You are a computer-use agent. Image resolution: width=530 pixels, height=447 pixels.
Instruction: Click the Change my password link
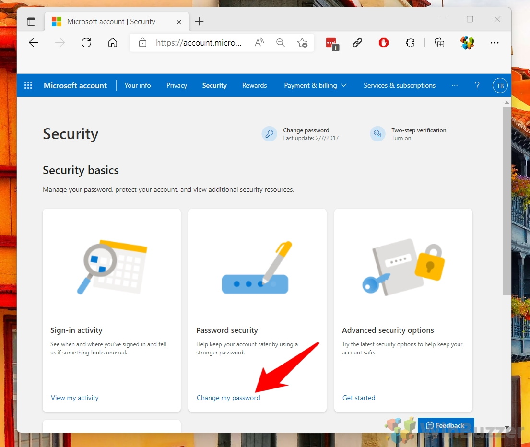pos(228,398)
